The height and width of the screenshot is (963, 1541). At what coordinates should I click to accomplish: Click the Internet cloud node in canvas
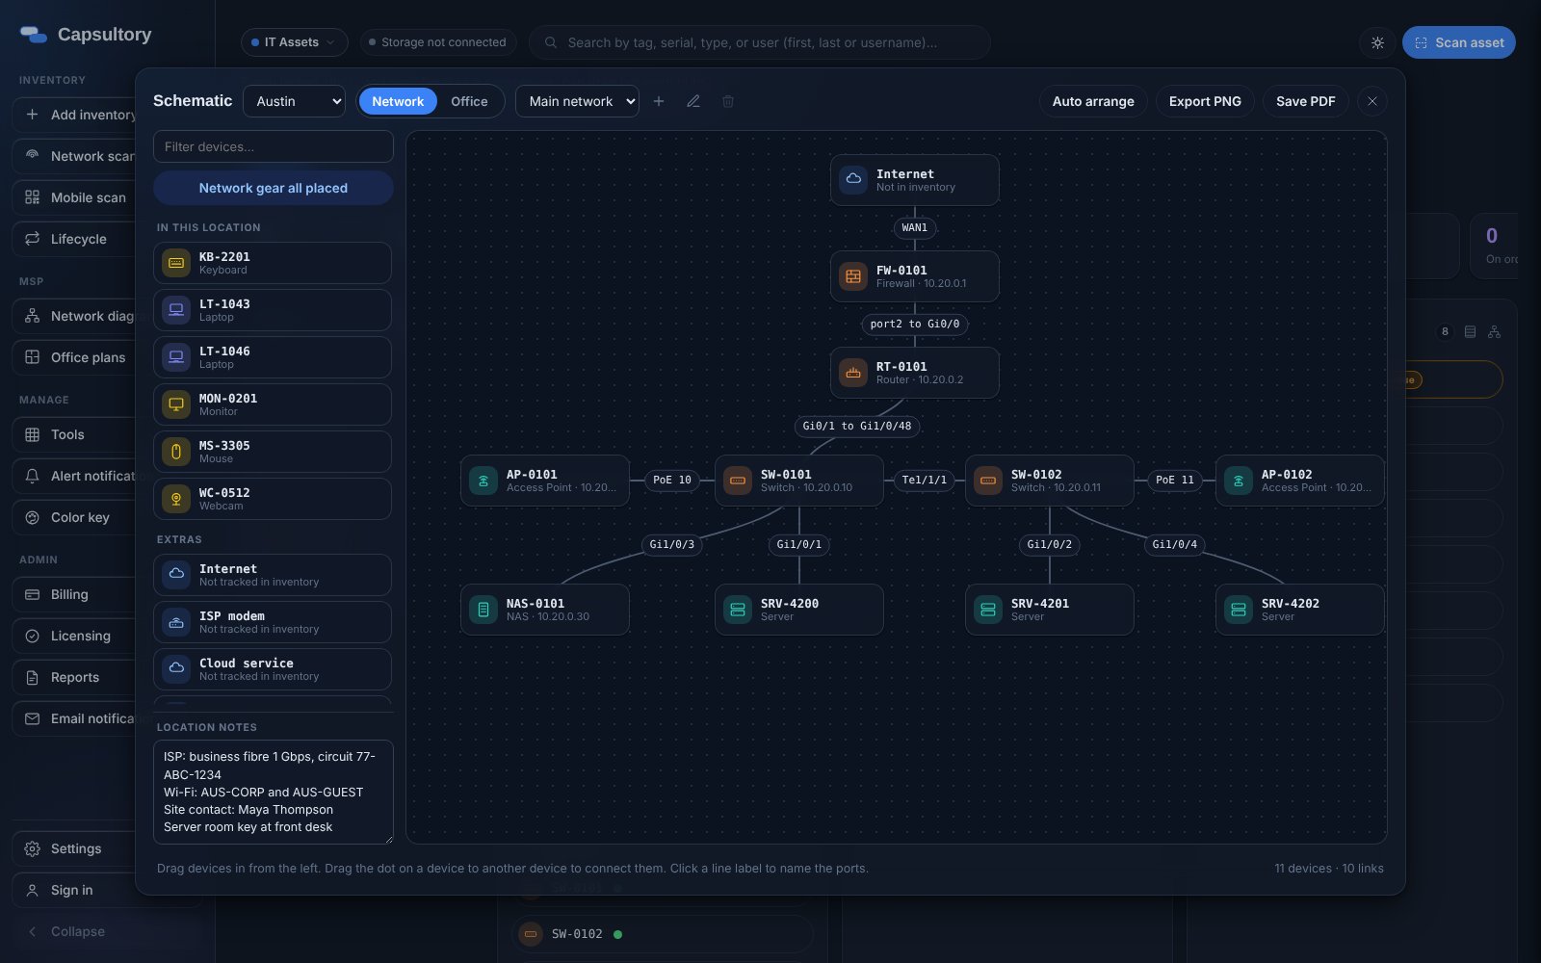coord(915,180)
